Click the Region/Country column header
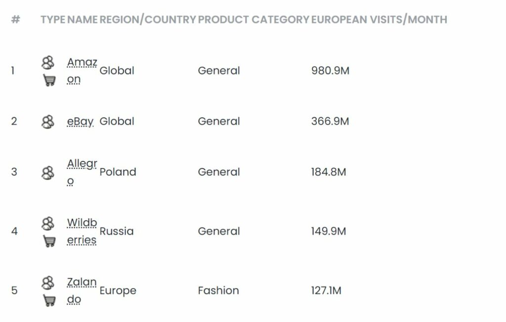The image size is (506, 322). [148, 20]
